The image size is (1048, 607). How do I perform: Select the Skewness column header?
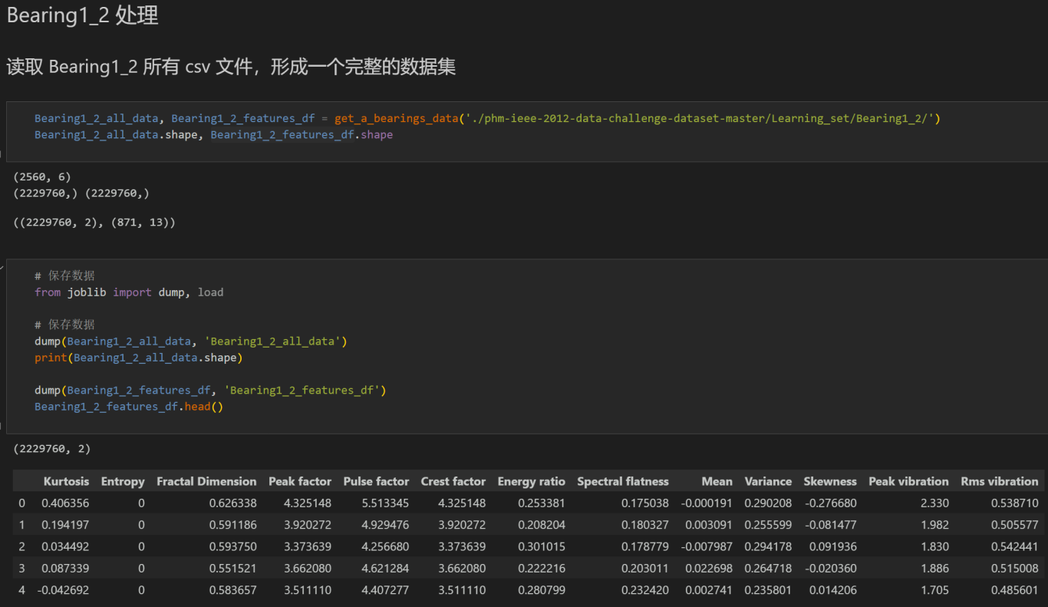tap(830, 481)
